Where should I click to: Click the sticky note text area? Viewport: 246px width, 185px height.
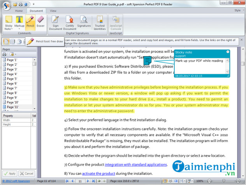tap(200, 66)
